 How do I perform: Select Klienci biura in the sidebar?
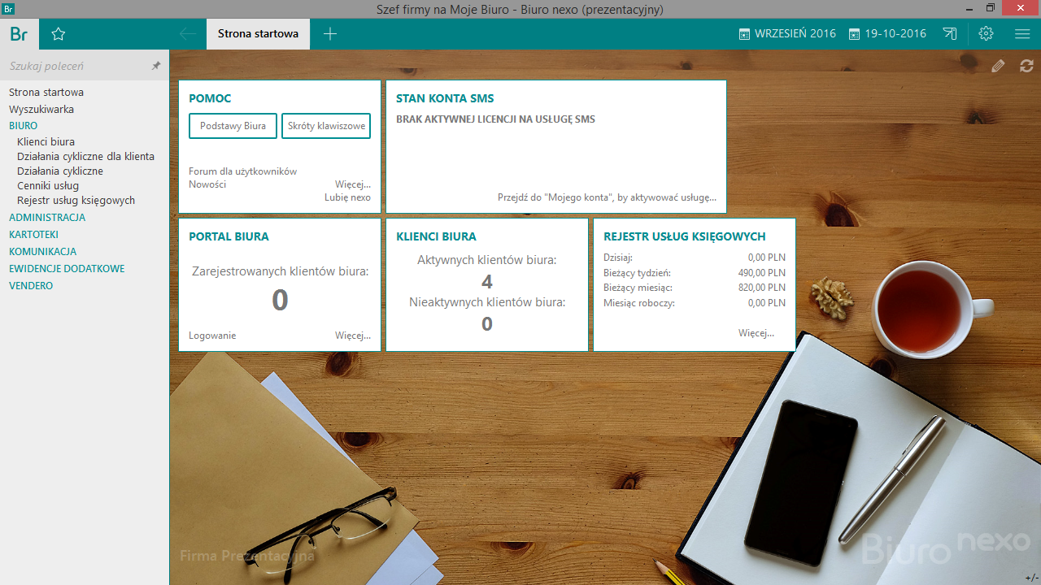pos(46,141)
